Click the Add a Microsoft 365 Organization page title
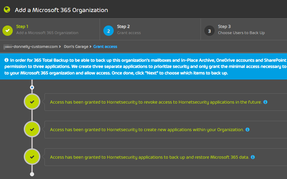Screen dimensions: 287x179 tap(61, 10)
